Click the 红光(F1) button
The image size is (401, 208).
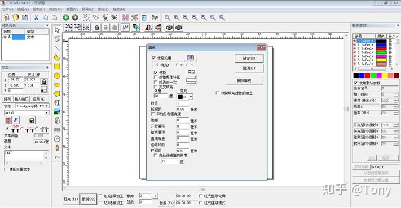tap(71, 199)
